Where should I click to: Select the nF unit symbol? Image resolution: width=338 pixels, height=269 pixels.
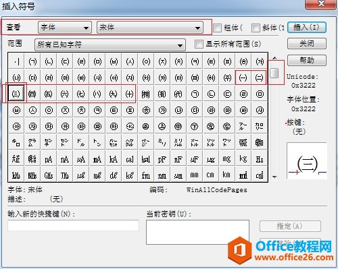click(x=178, y=158)
